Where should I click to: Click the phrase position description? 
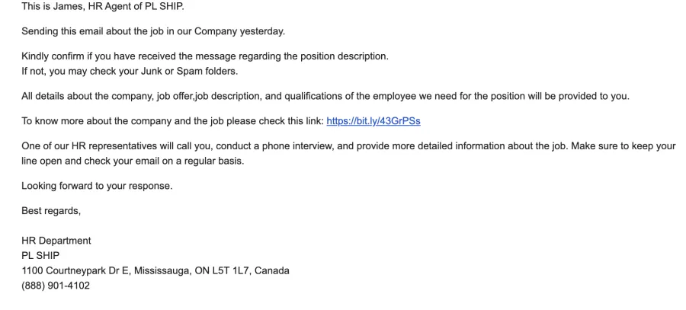[345, 56]
